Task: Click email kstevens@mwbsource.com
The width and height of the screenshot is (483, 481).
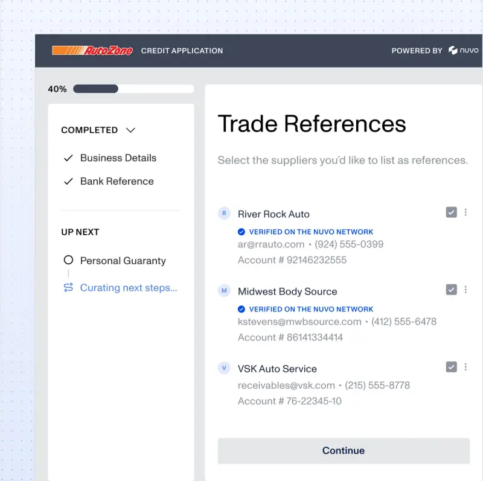Action: 299,322
